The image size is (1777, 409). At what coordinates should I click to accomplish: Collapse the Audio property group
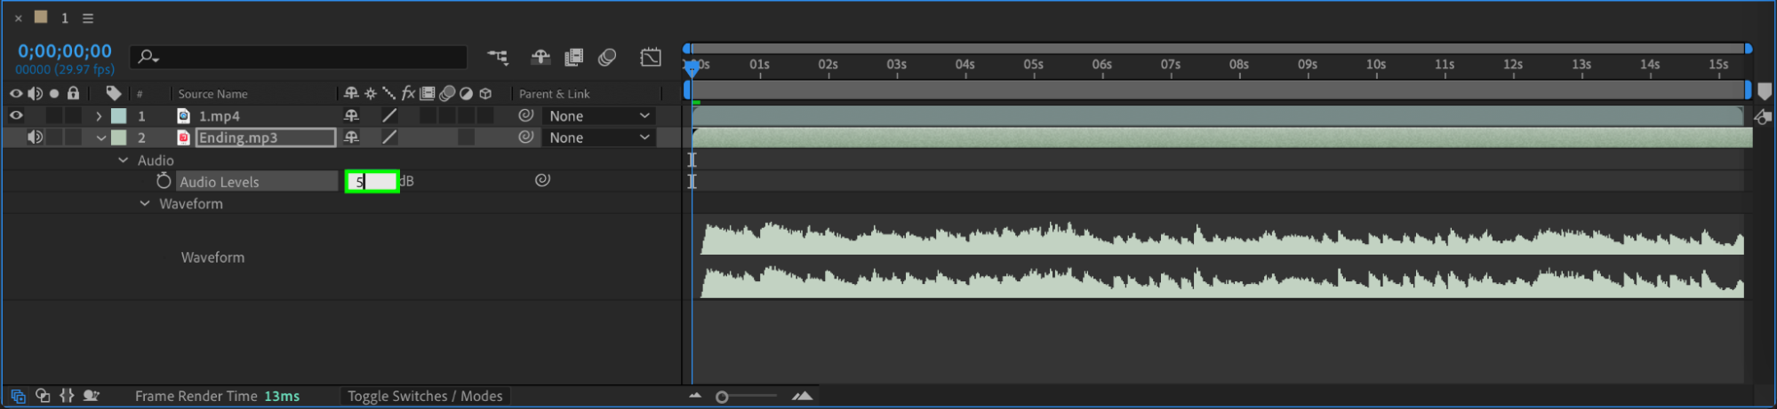click(124, 161)
